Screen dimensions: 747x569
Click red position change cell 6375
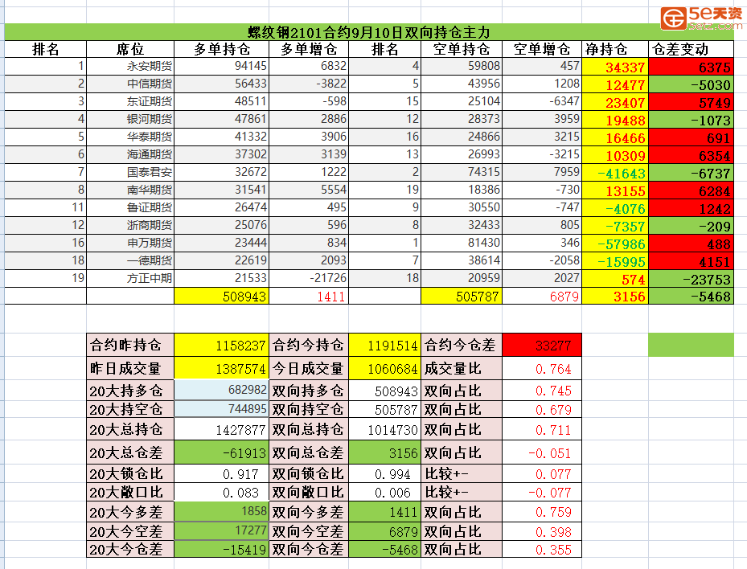pyautogui.click(x=692, y=66)
